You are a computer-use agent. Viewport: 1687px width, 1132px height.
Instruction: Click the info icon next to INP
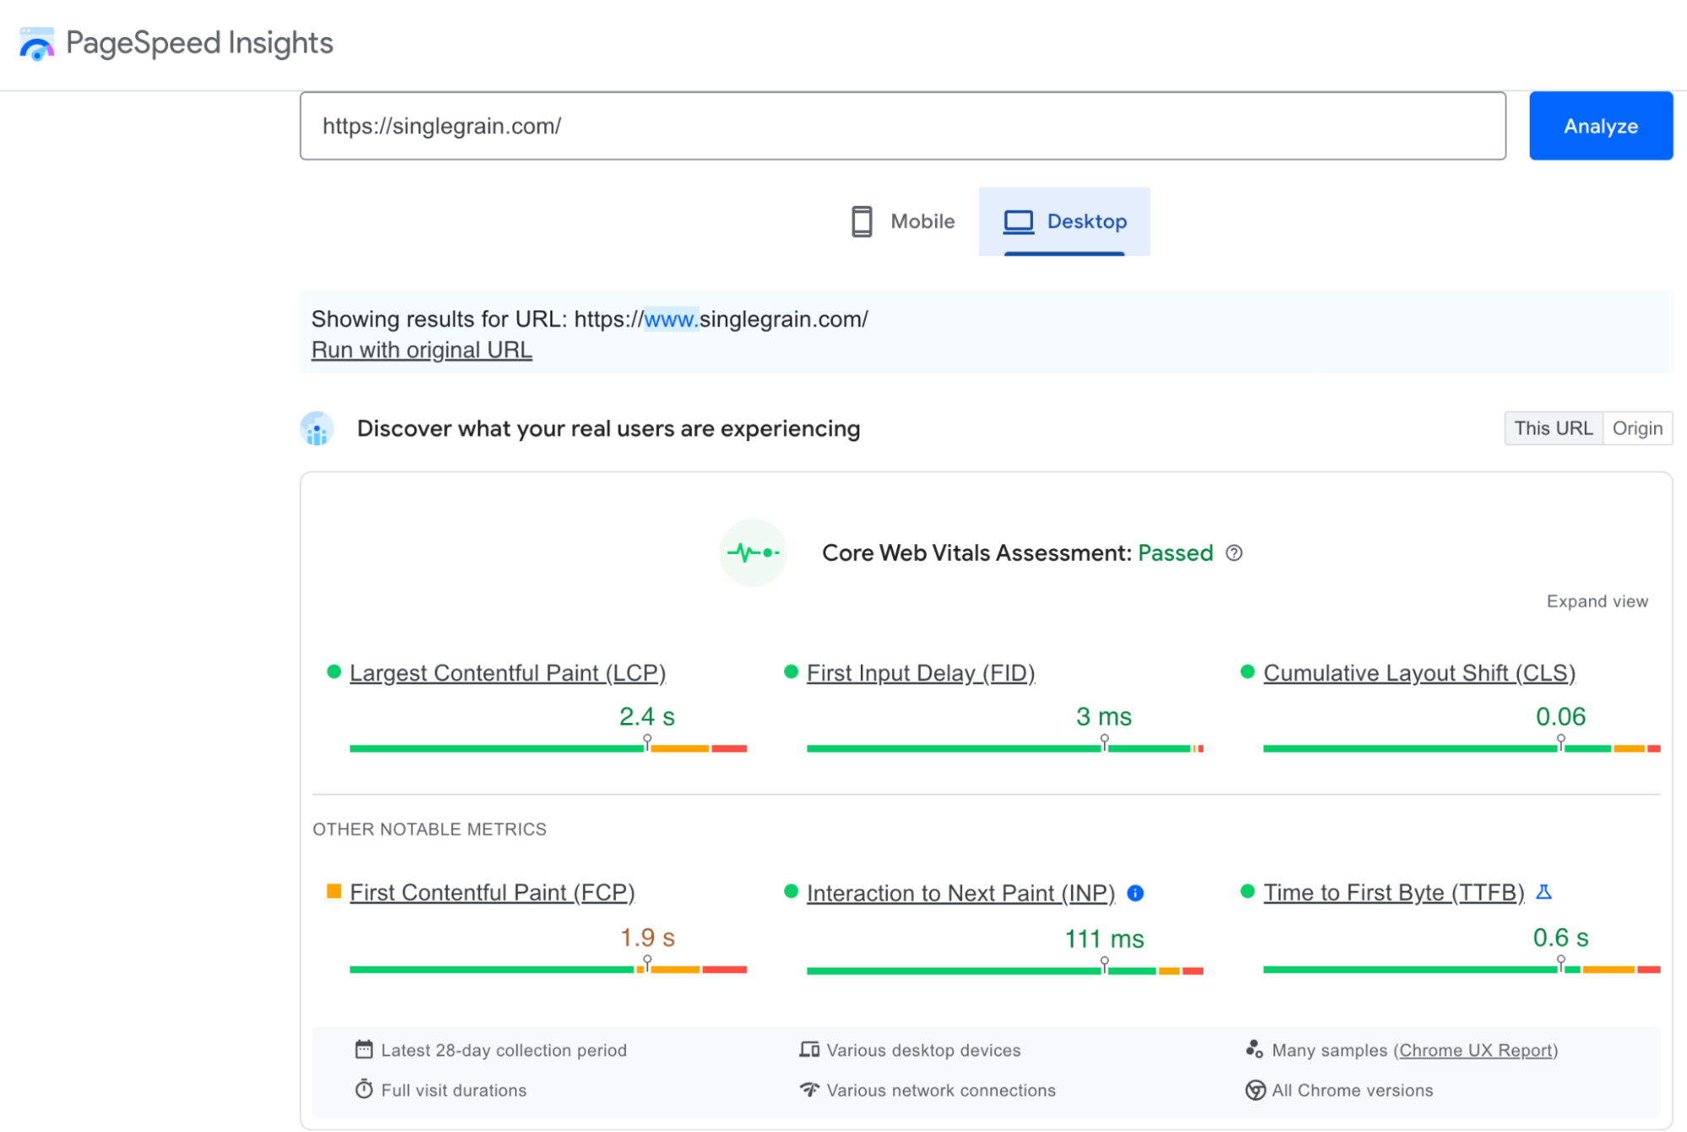pos(1135,893)
